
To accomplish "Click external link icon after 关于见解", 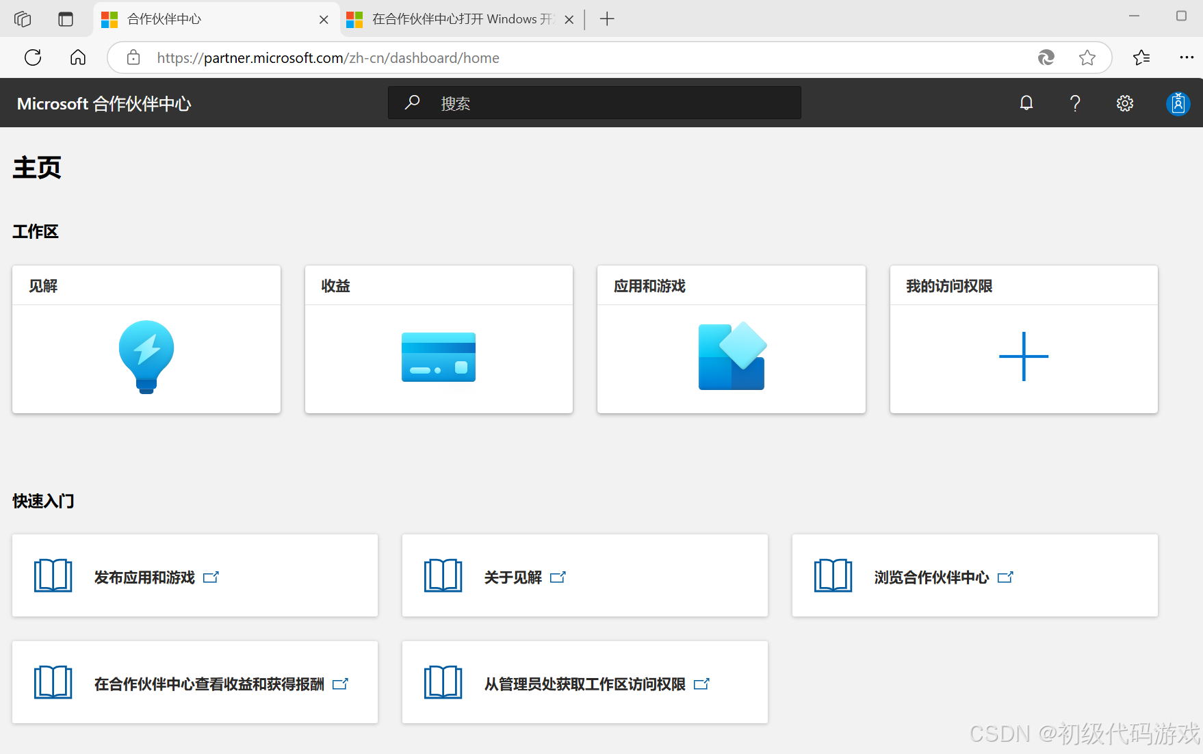I will 558,577.
